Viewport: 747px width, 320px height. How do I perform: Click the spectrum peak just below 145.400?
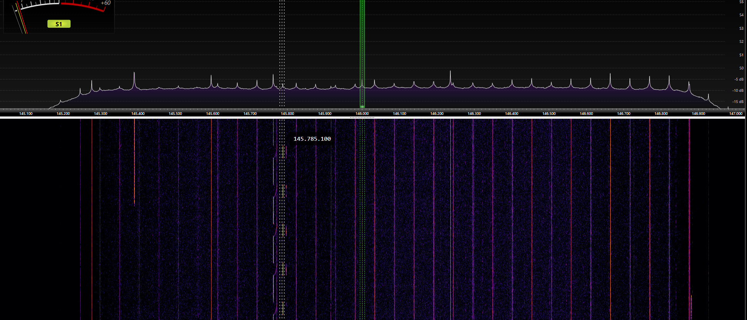[x=134, y=73]
